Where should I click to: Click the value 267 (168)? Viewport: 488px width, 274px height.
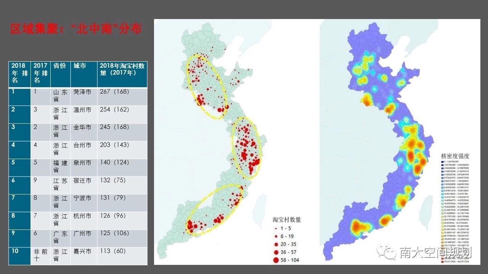pyautogui.click(x=114, y=92)
